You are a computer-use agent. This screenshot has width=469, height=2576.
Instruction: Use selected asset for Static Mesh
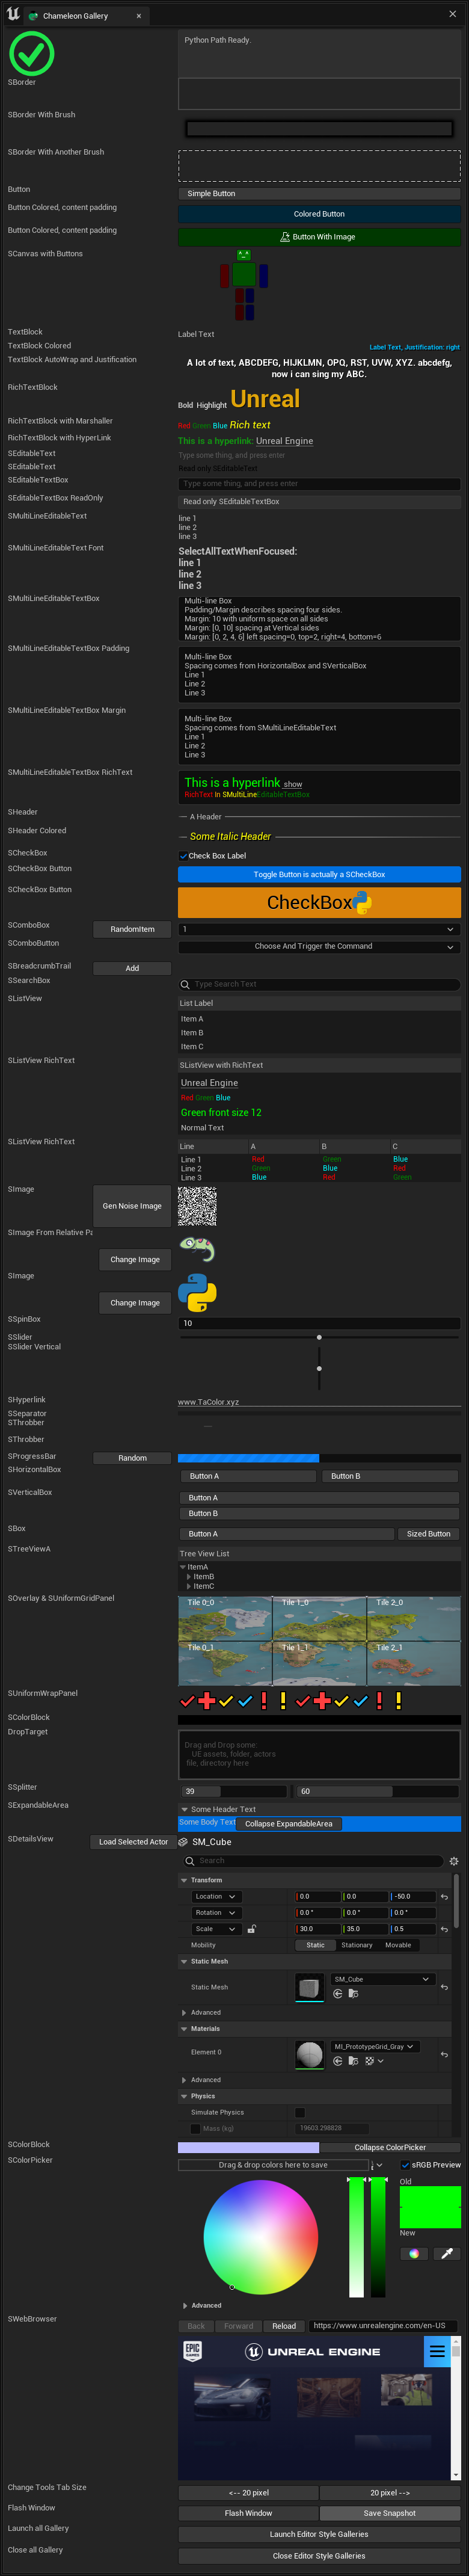[337, 1993]
